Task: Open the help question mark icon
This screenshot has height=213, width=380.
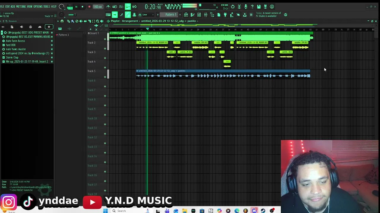Action: (252, 7)
